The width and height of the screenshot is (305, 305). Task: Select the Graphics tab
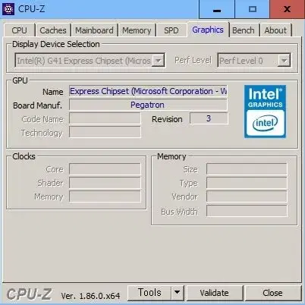[x=208, y=30]
